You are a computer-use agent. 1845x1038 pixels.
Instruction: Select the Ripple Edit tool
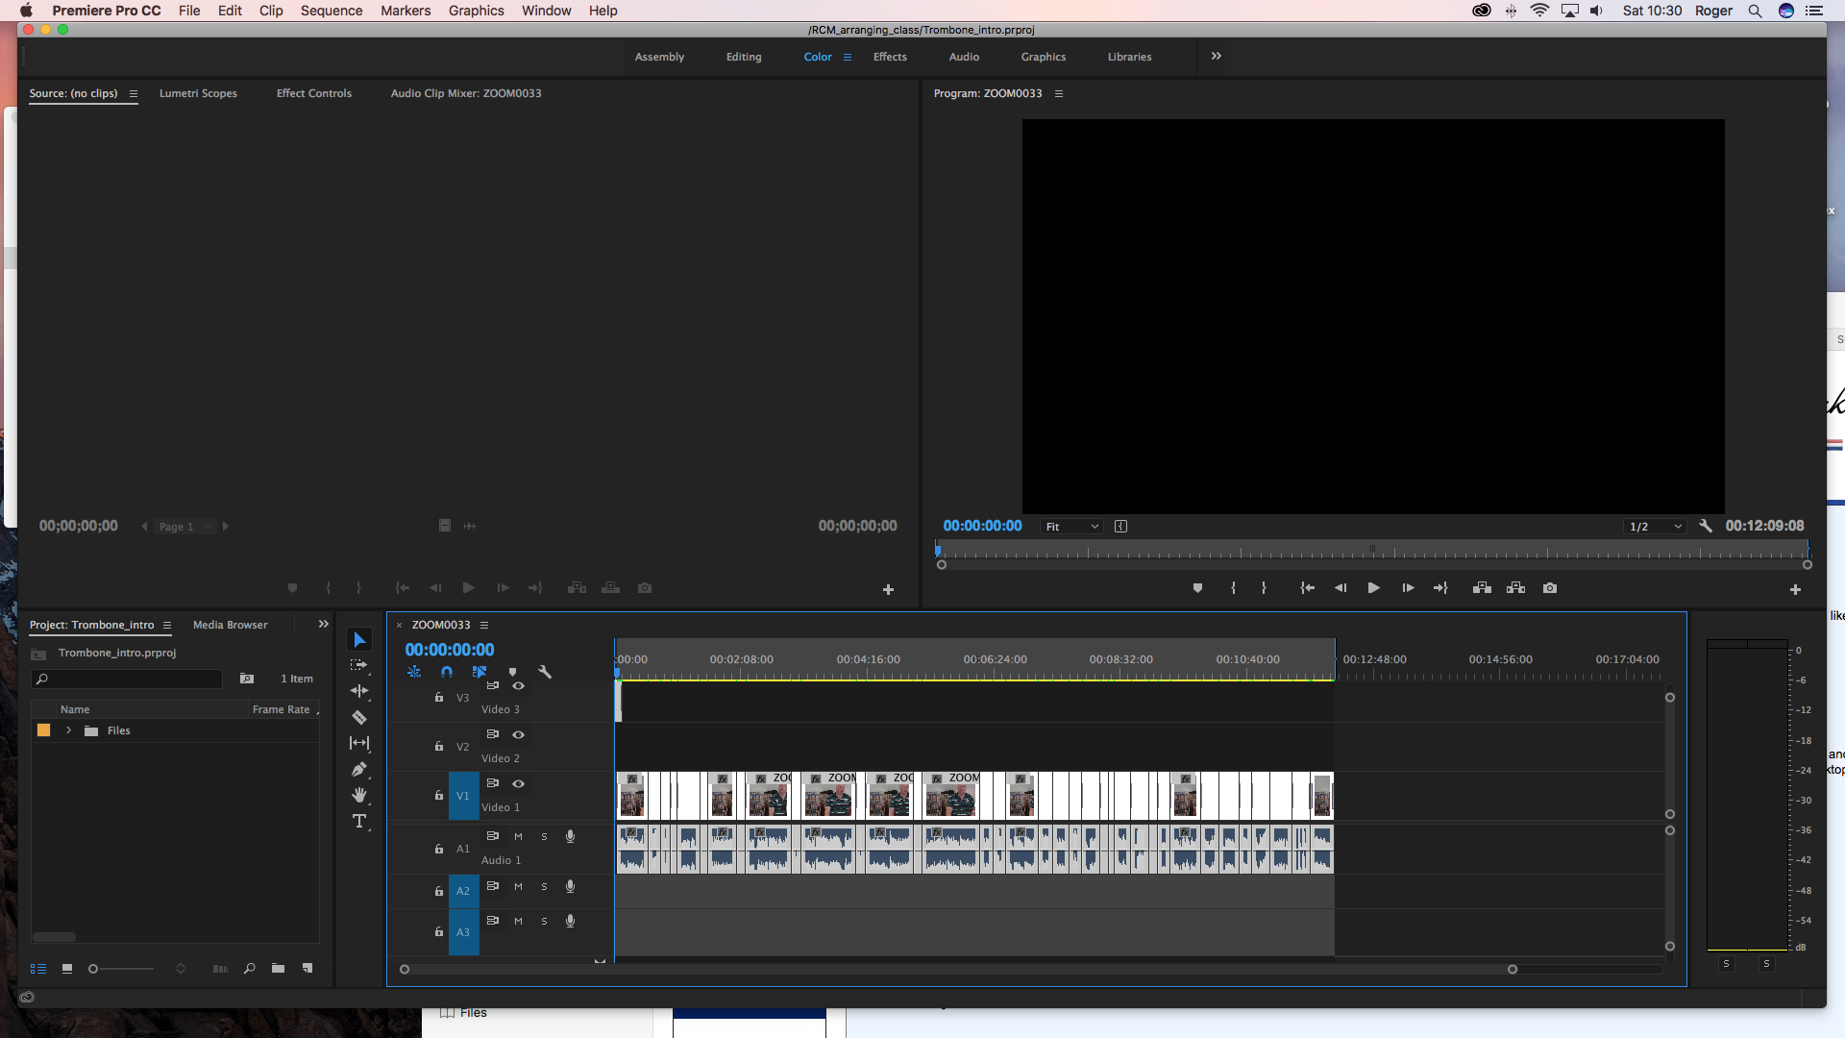pos(359,691)
